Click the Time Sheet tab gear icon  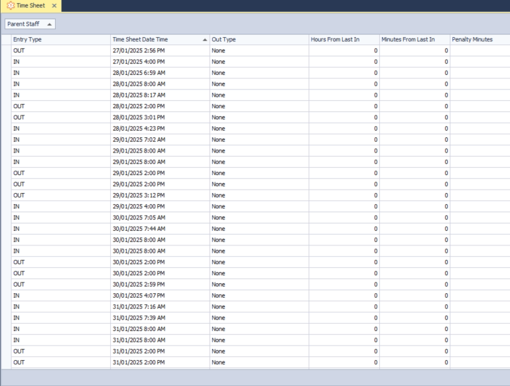pos(10,6)
